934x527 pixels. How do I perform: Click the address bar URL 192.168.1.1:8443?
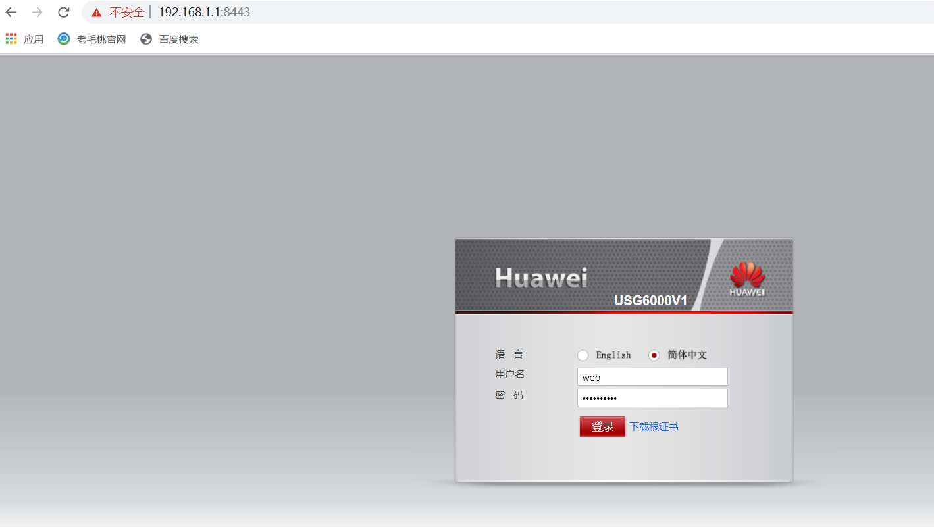coord(204,12)
